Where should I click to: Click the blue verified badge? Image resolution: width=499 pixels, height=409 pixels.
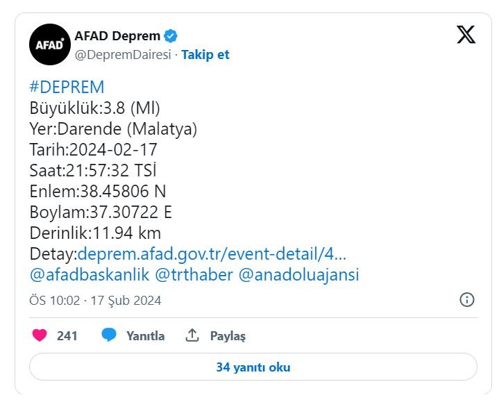[171, 35]
